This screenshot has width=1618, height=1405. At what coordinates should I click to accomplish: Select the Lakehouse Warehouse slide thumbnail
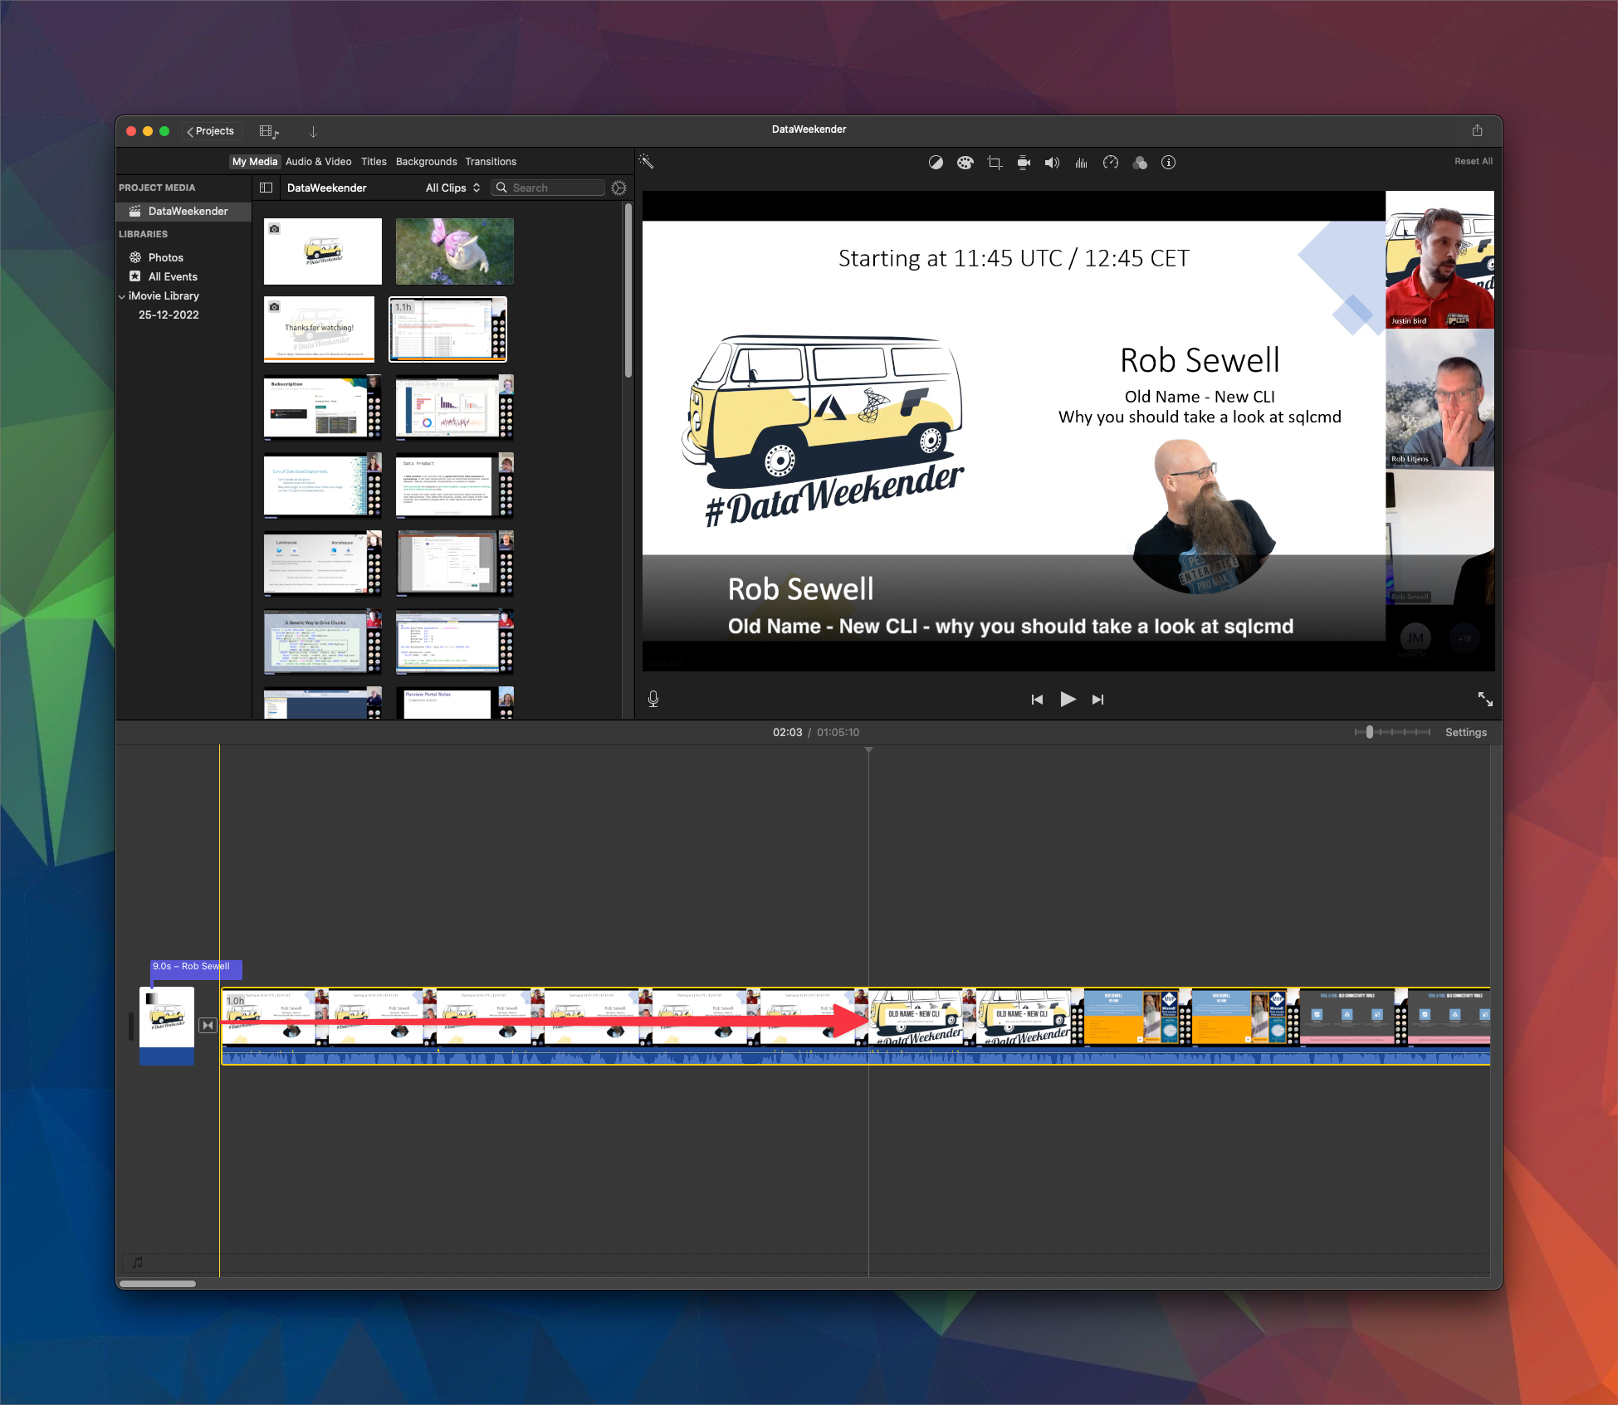[323, 563]
